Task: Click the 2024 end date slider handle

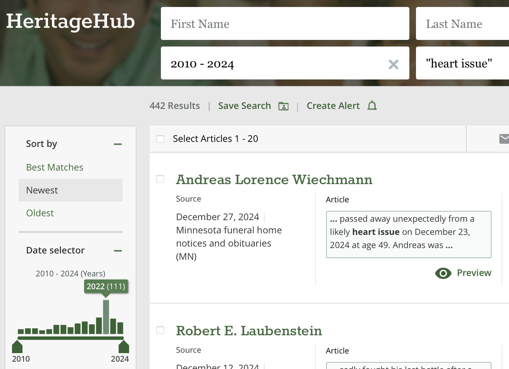Action: point(124,347)
